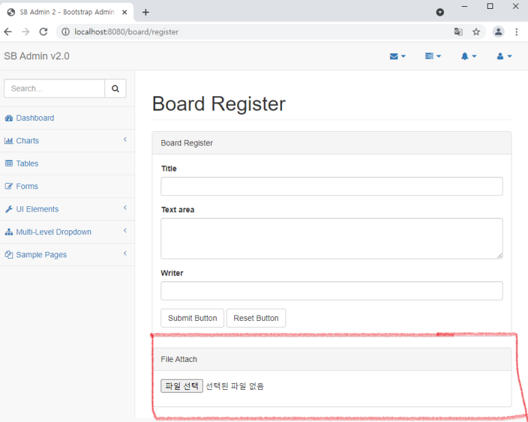Click the Text area label above the box
The height and width of the screenshot is (422, 528).
pos(178,210)
